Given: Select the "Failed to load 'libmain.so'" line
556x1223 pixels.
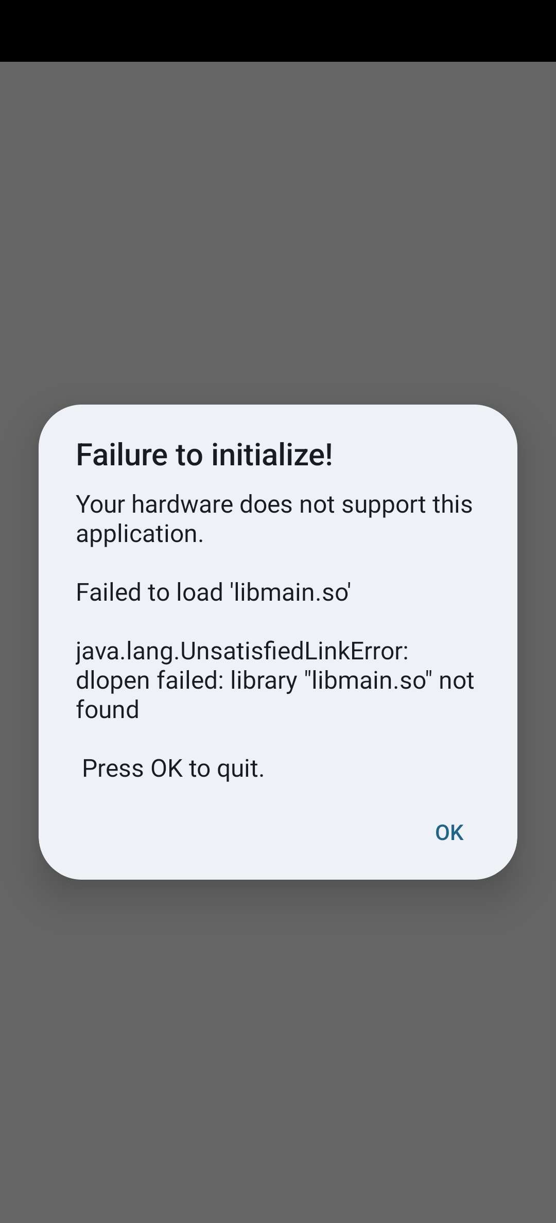Looking at the screenshot, I should tap(213, 592).
